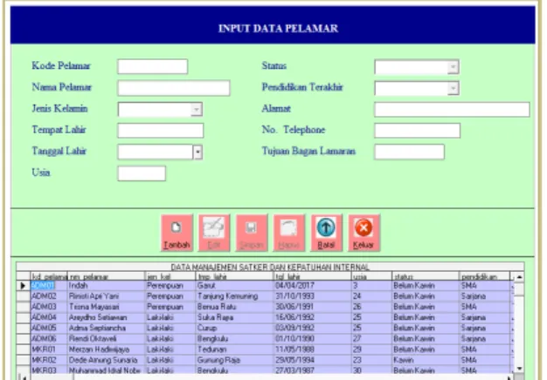Click the Alamat text field
The height and width of the screenshot is (380, 547).
click(452, 109)
